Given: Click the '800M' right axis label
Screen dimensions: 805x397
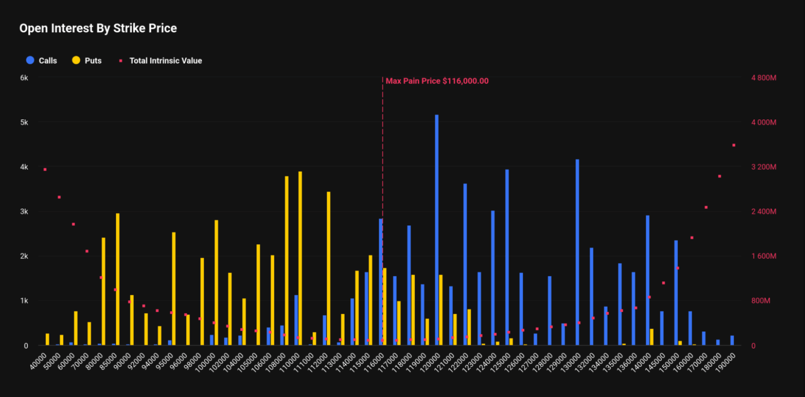Looking at the screenshot, I should pyautogui.click(x=761, y=301).
